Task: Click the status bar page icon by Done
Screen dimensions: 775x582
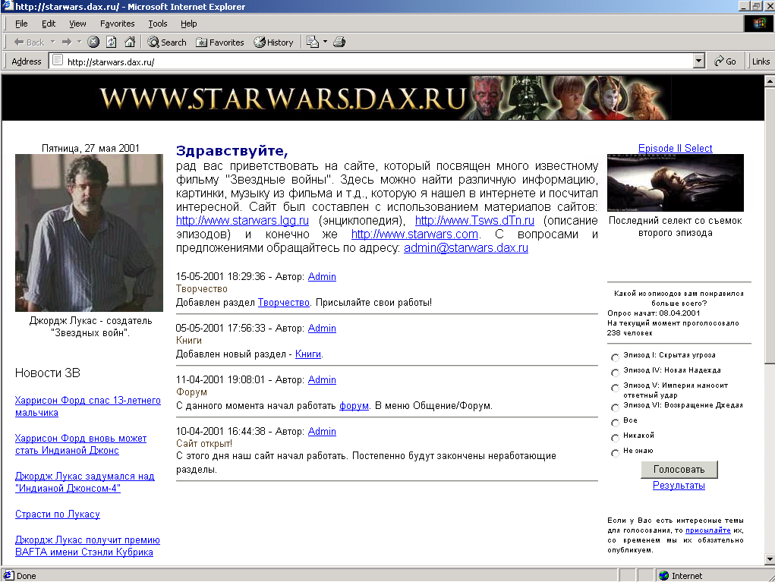Action: (8, 575)
